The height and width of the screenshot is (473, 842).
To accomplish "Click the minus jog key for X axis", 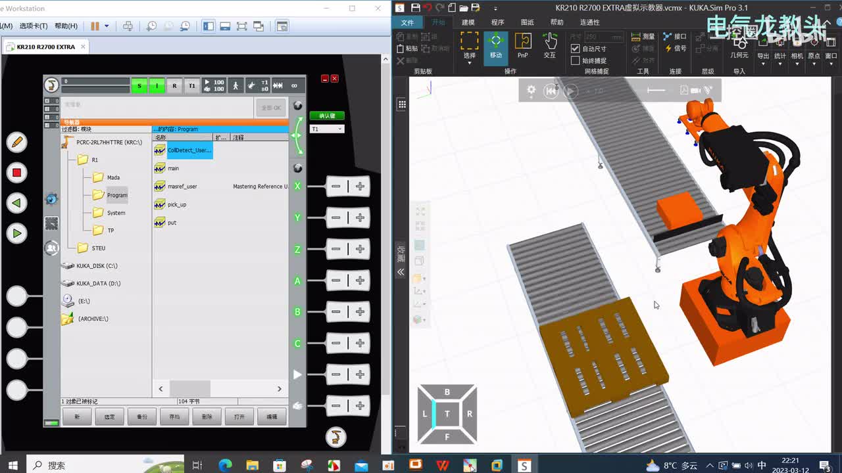I will (x=335, y=187).
